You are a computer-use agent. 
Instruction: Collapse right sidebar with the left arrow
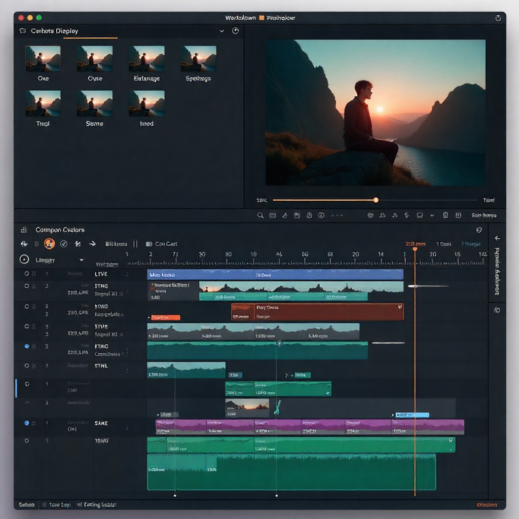[x=497, y=238]
